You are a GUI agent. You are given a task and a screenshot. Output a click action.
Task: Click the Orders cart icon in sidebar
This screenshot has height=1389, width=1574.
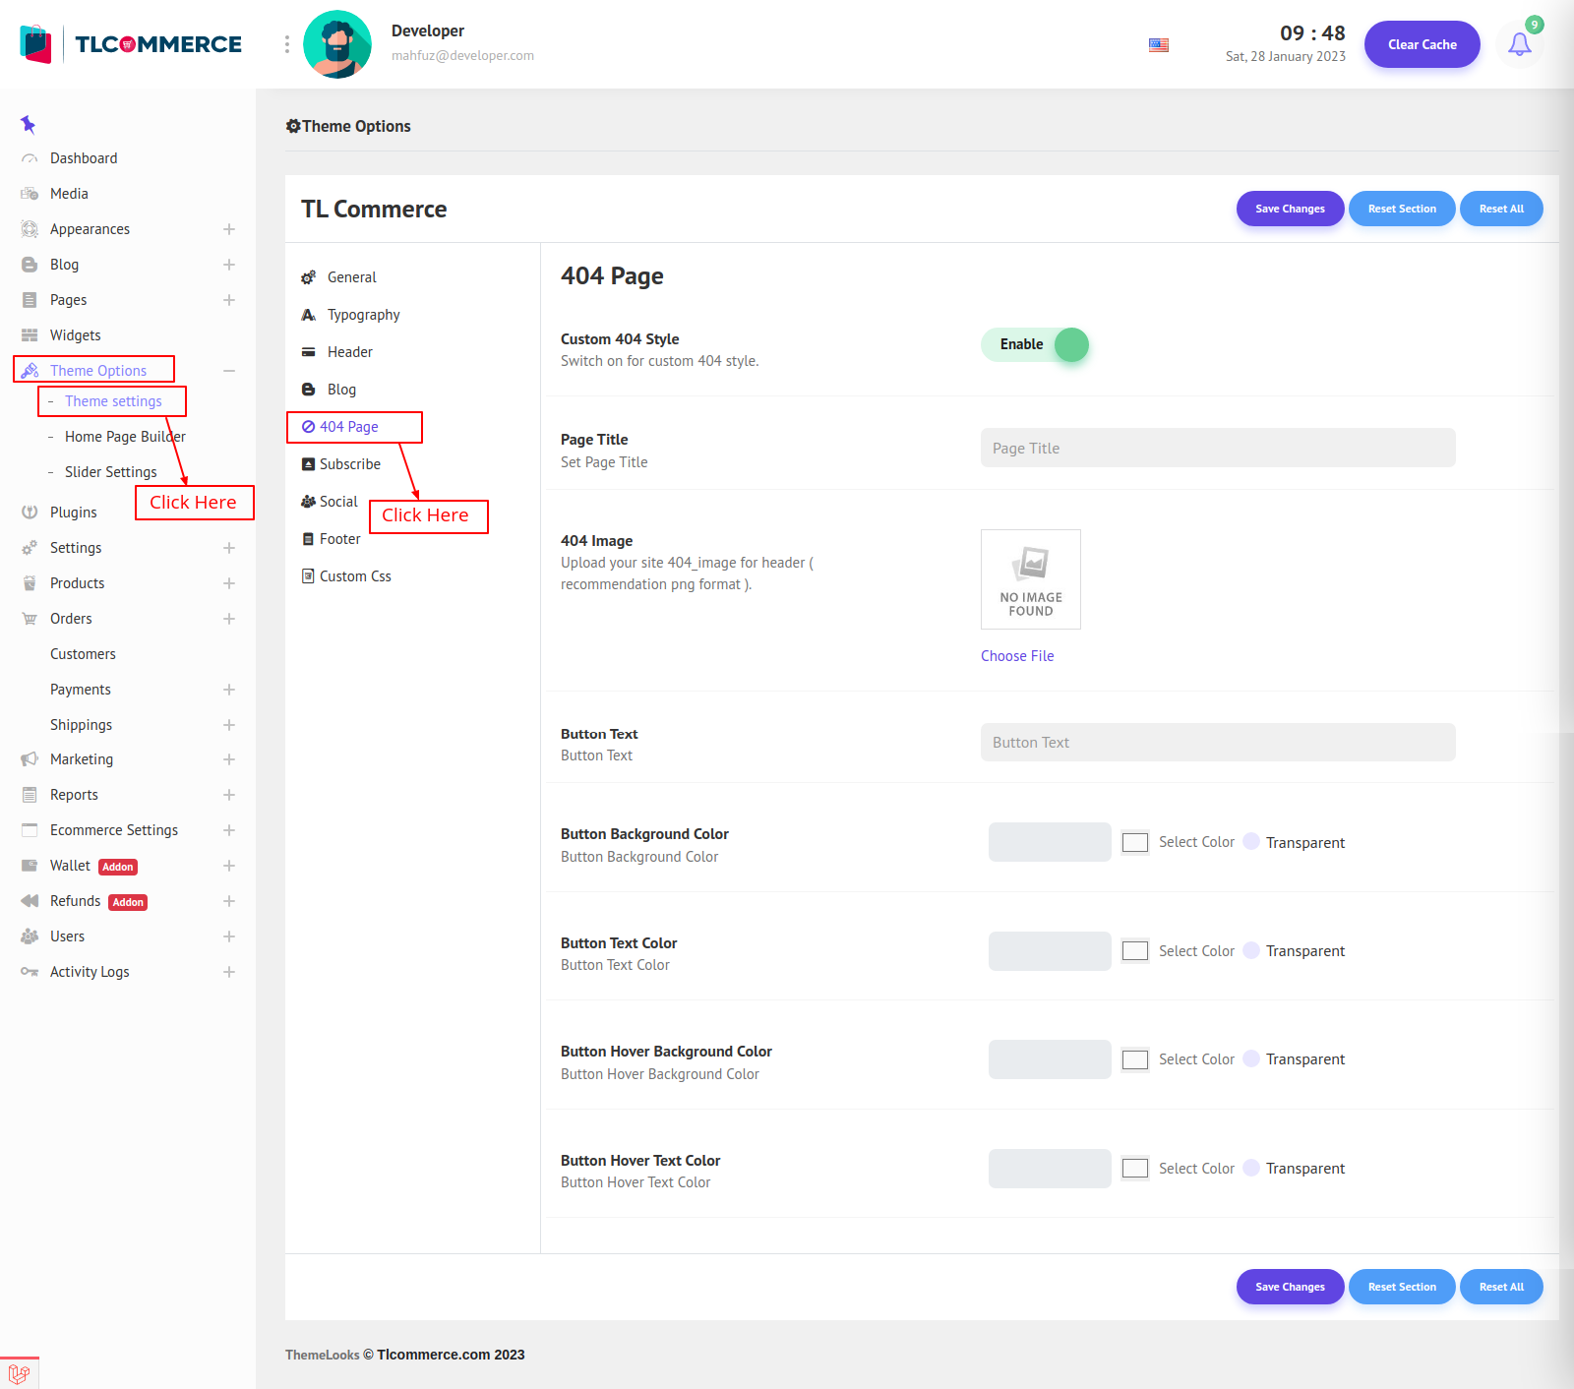point(30,619)
